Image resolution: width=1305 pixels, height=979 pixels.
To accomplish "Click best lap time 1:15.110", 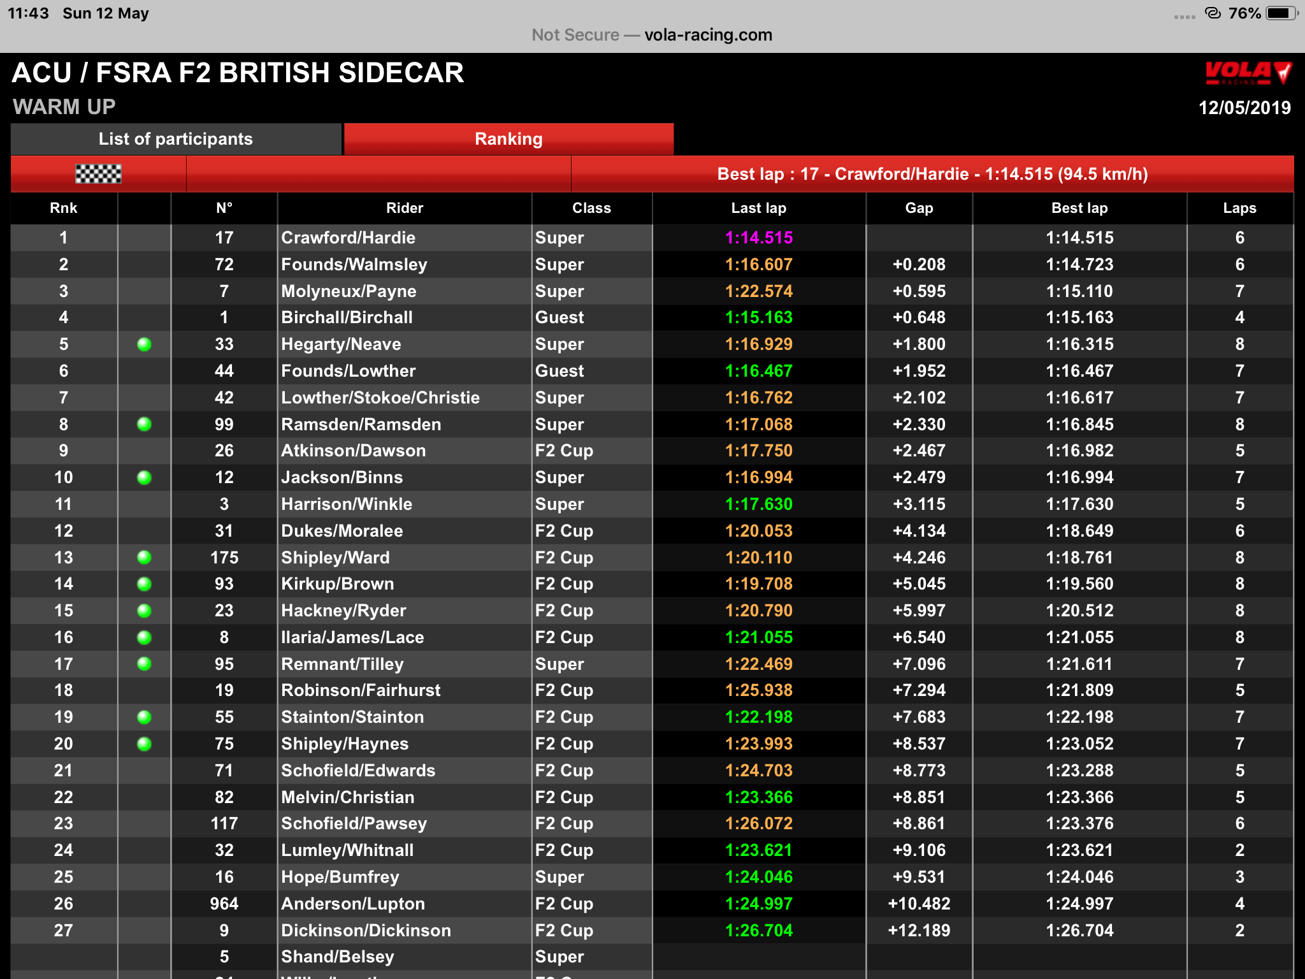I will coord(1079,291).
